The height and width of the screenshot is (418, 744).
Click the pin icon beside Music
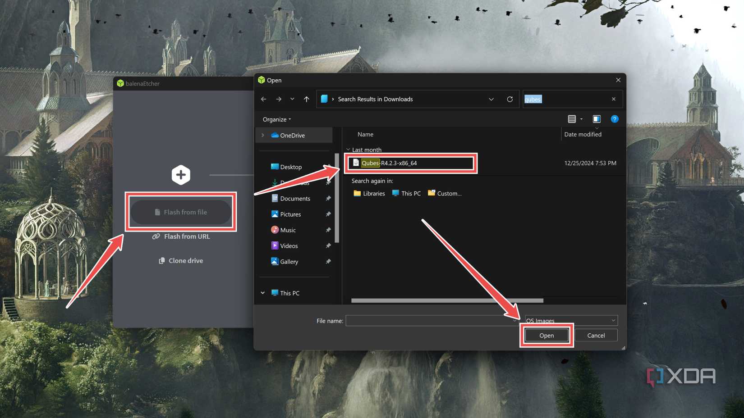pos(328,230)
